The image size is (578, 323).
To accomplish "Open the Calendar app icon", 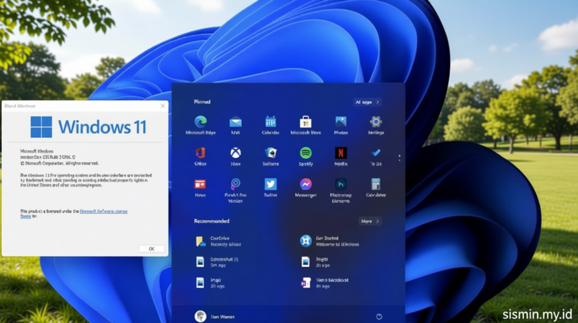I will point(270,121).
